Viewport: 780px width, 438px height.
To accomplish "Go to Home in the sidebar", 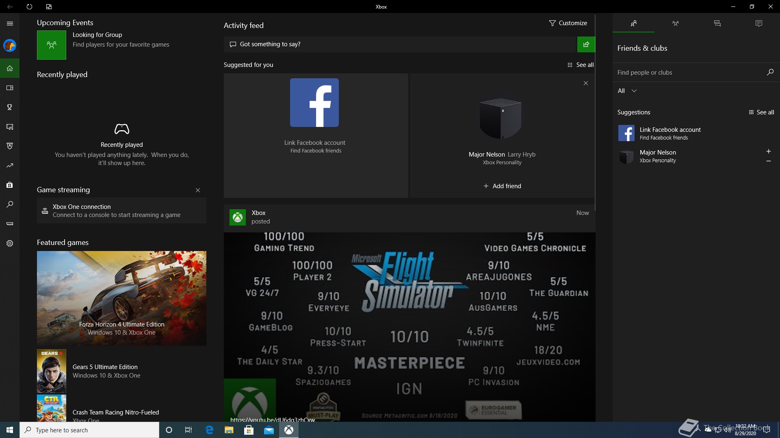I will coord(10,68).
